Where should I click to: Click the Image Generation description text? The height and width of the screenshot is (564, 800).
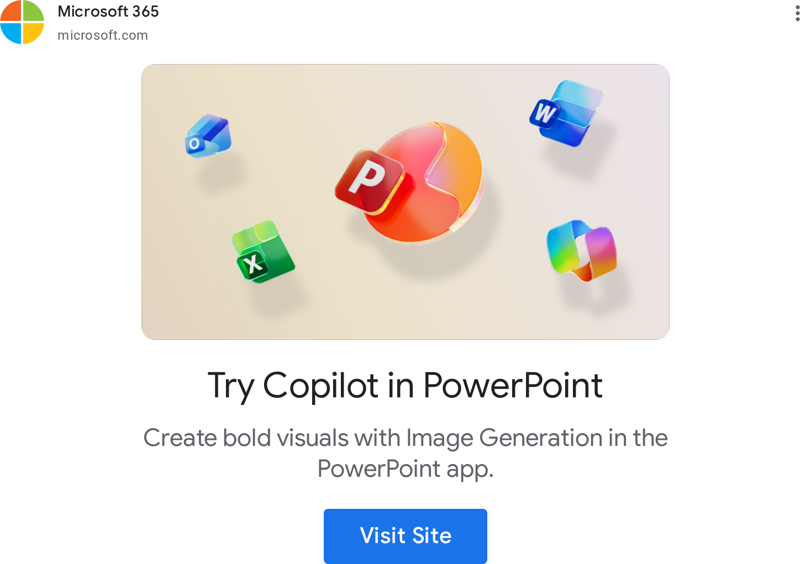point(406,453)
